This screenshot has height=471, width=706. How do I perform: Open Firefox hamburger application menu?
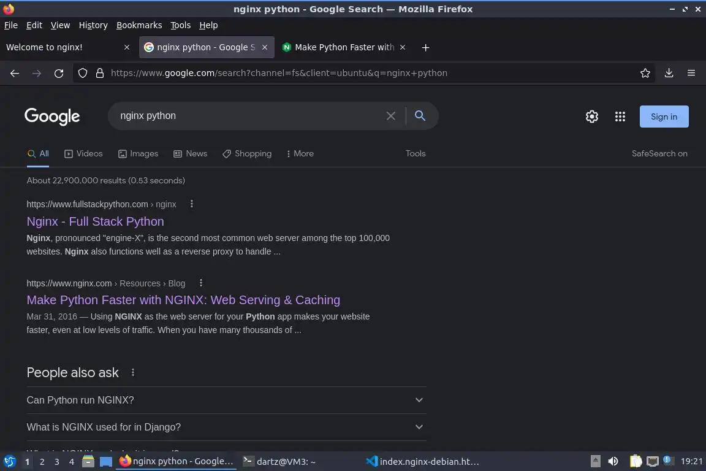click(691, 73)
